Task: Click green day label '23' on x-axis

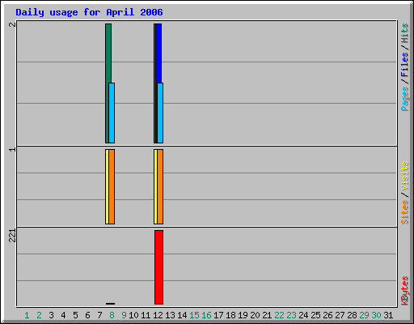Action: (x=291, y=315)
